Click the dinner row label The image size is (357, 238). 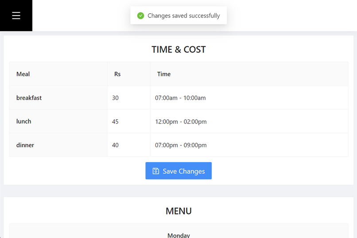(x=25, y=145)
